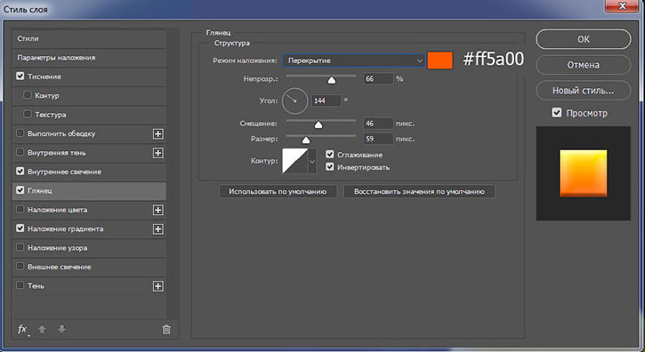Click plus icon next to Тень
The image size is (645, 352).
158,286
